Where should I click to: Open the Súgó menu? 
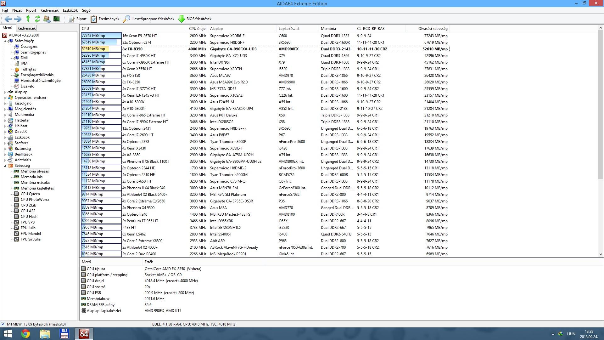point(86,10)
